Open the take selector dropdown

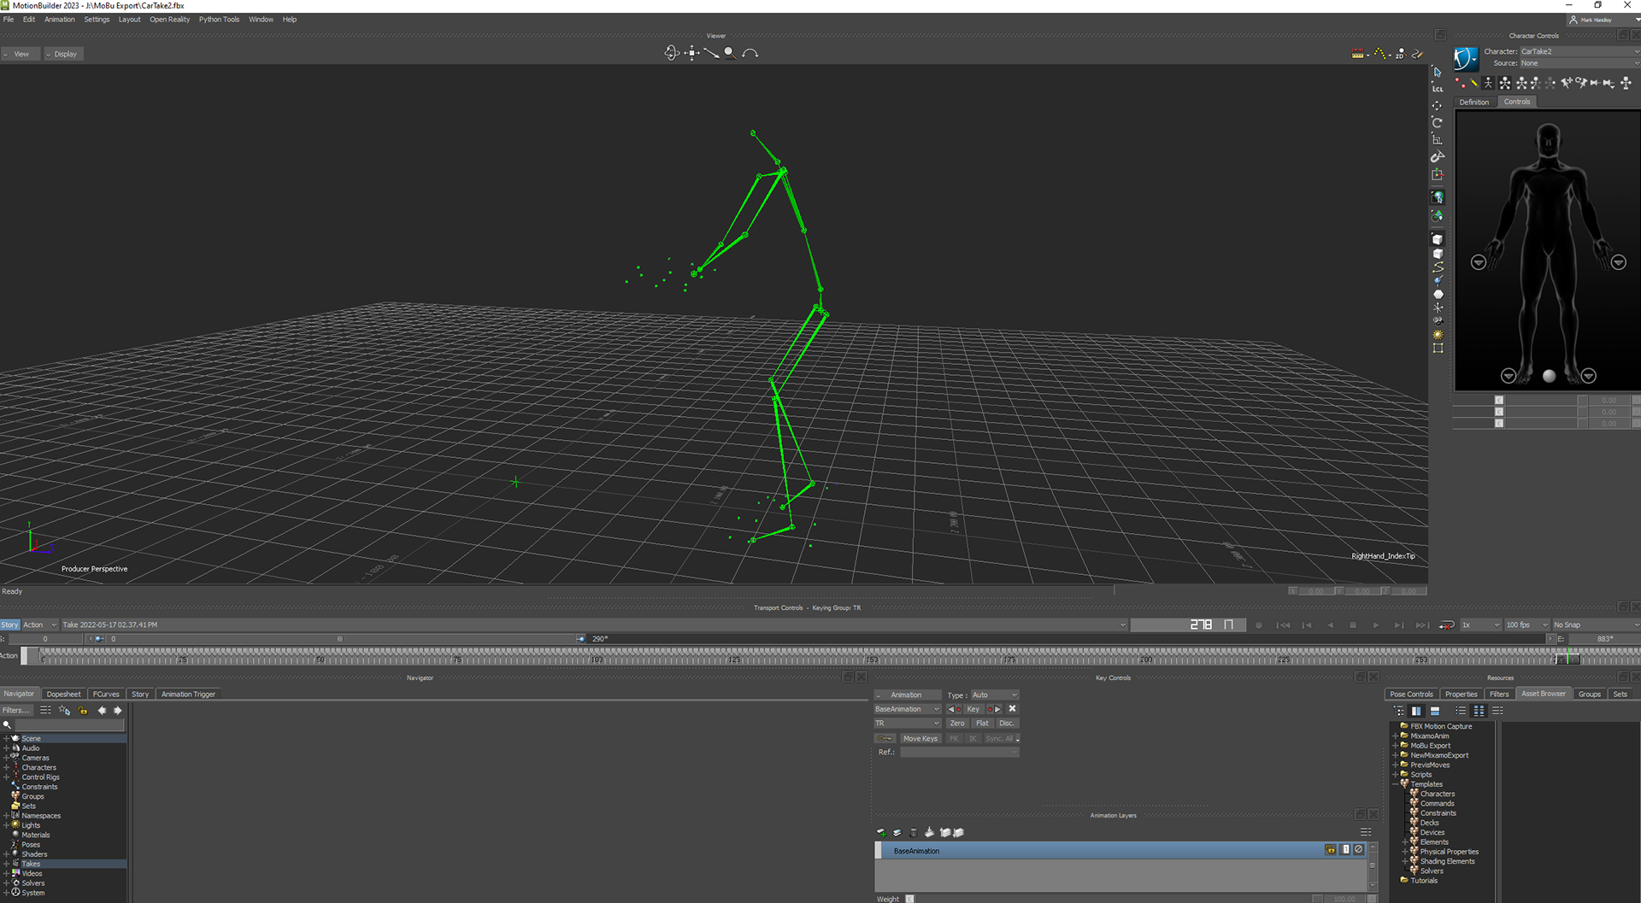point(595,624)
